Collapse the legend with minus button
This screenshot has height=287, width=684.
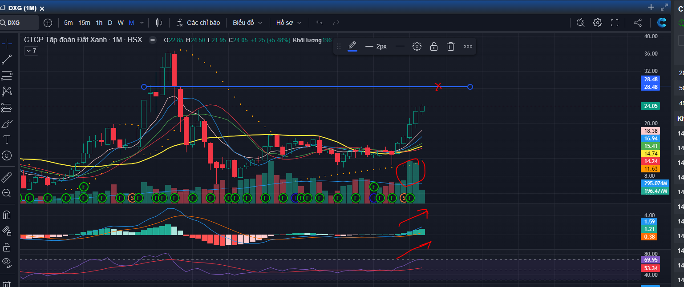(153, 40)
